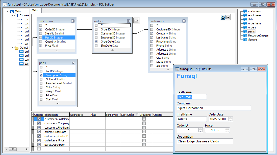Select the ResourceImages table icon
Viewport: 277px width, 155px height.
(x=245, y=35)
